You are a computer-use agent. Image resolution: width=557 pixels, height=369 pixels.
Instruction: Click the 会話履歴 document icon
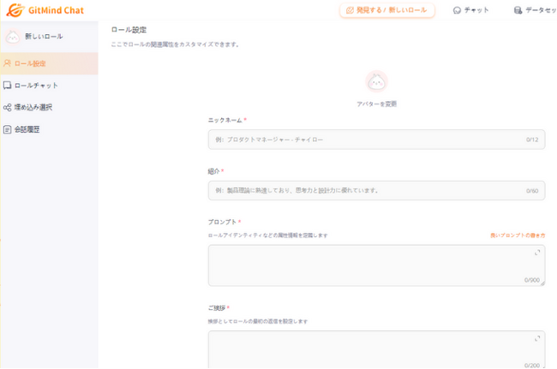[x=7, y=129]
